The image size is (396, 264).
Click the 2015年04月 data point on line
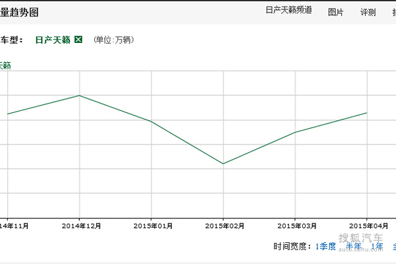(367, 113)
